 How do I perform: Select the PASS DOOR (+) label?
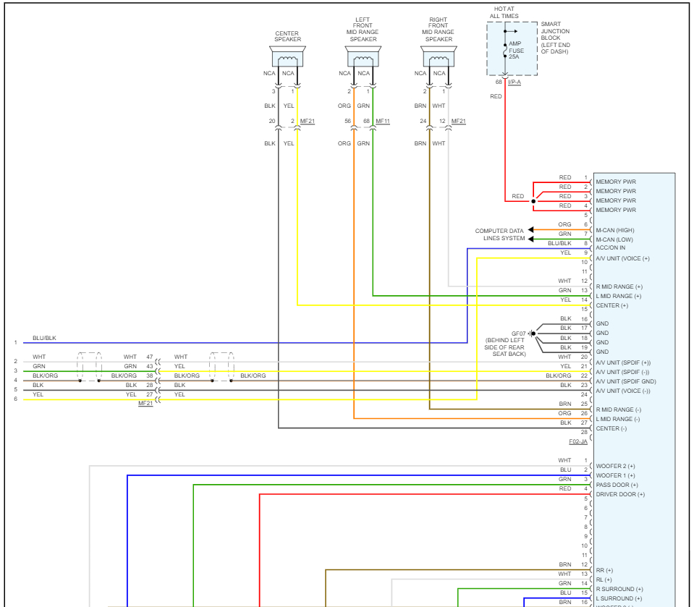(x=617, y=485)
